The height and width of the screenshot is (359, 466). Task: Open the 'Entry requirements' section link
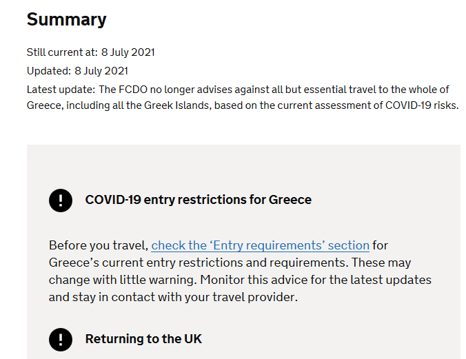click(x=260, y=245)
